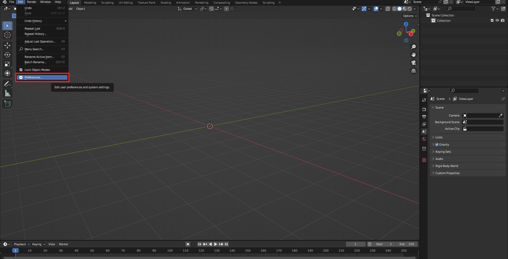Open the outliner filter dropdown
The image size is (508, 259).
(495, 9)
